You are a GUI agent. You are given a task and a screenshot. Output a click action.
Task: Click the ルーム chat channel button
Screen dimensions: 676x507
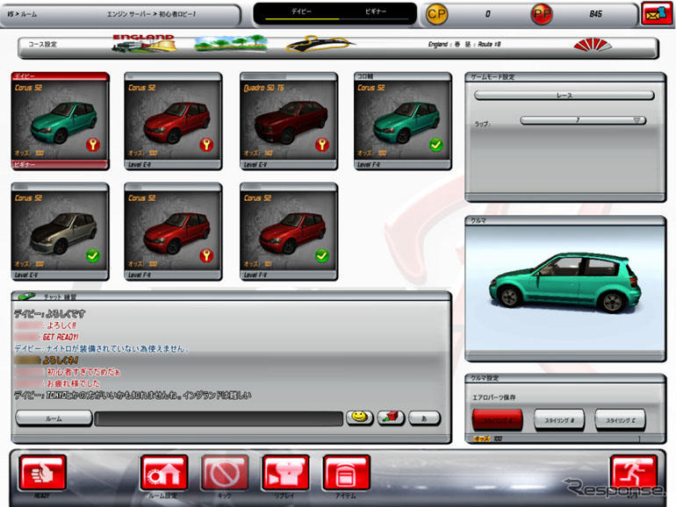point(54,418)
